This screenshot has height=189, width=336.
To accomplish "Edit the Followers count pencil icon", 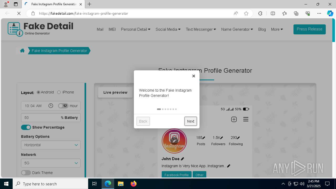I will [x=222, y=138].
